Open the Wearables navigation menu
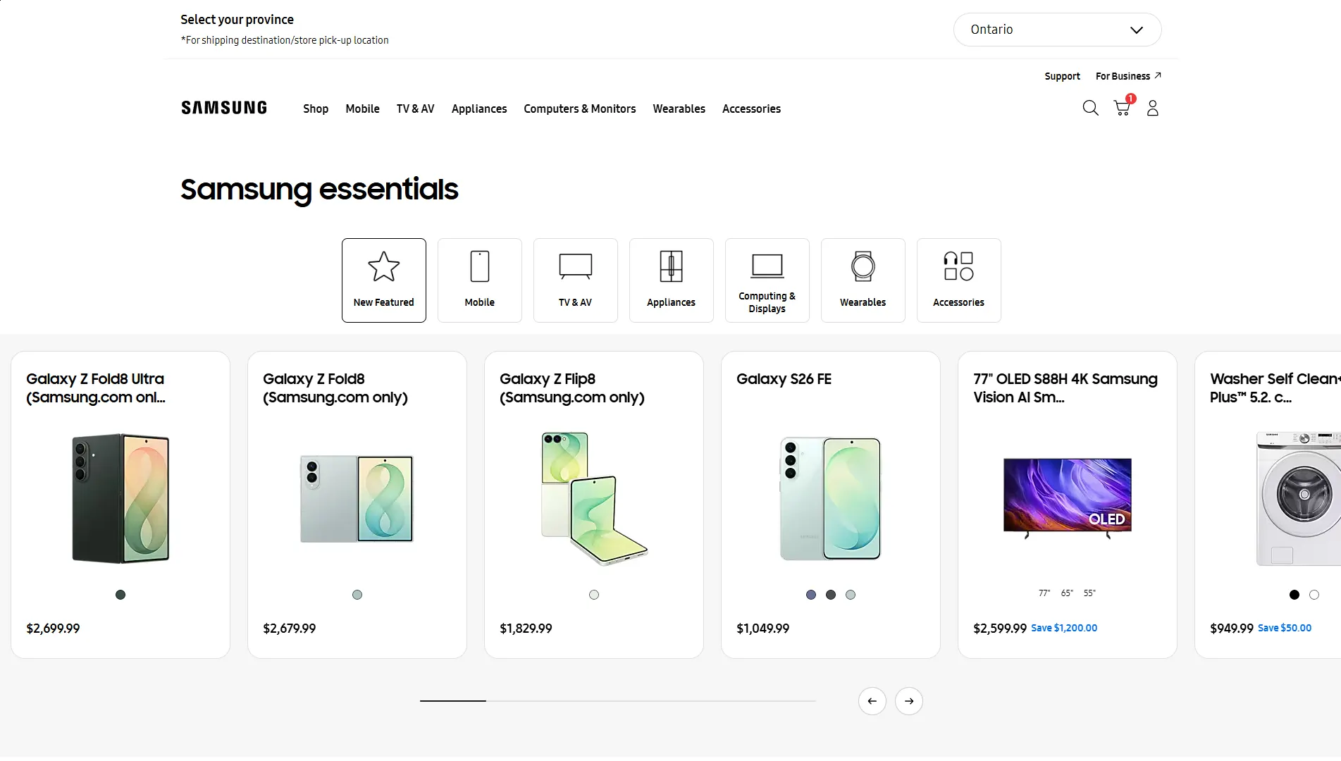Image resolution: width=1341 pixels, height=761 pixels. (x=679, y=109)
